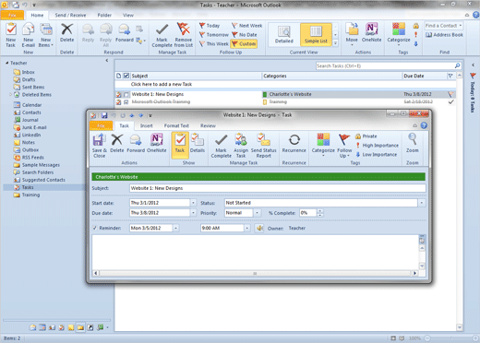Open the Sent Items folder
The width and height of the screenshot is (480, 343).
pyautogui.click(x=33, y=87)
